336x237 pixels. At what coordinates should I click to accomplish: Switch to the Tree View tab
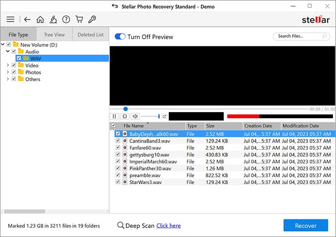pyautogui.click(x=55, y=34)
